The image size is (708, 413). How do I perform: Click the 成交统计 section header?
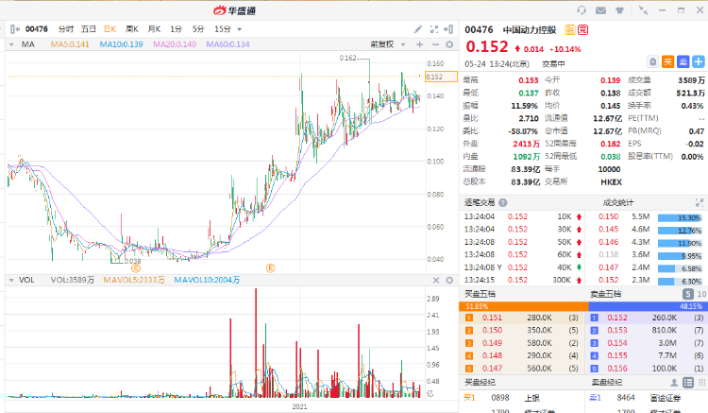point(617,202)
